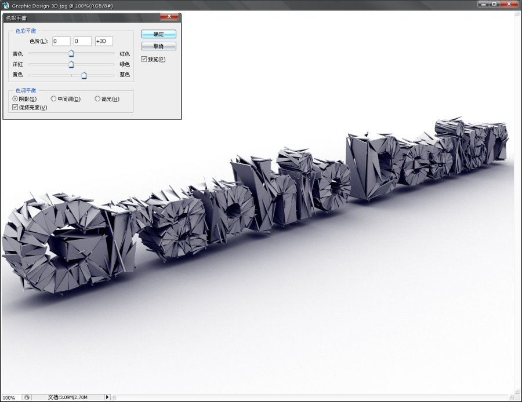Viewport: 522px width, 402px height.
Task: Minimize the document window
Action: click(483, 4)
